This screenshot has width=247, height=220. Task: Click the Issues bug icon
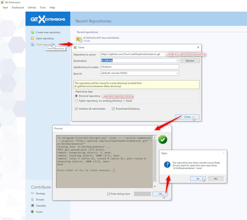tap(32, 212)
